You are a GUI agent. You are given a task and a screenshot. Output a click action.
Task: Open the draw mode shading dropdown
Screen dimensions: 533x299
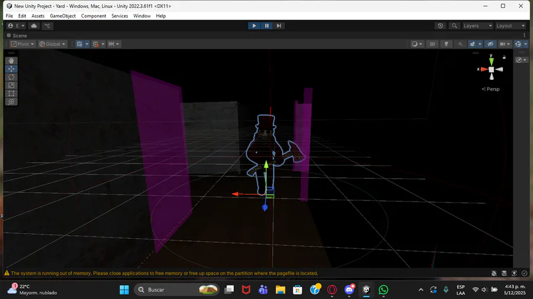coord(417,44)
